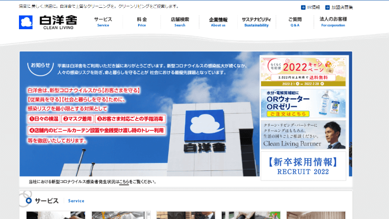Open the IR情報 link
389x219 pixels.
point(314,7)
